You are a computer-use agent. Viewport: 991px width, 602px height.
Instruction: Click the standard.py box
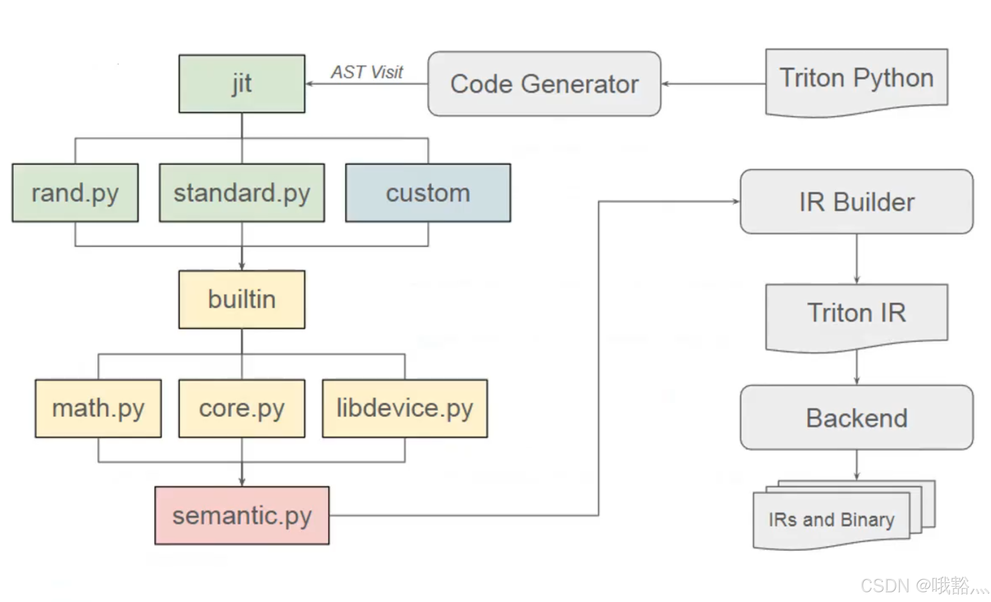coord(242,193)
